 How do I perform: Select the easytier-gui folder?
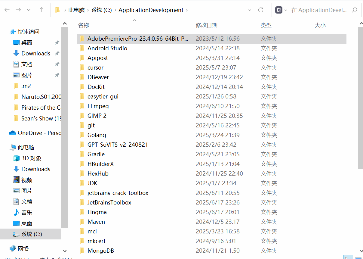(103, 96)
